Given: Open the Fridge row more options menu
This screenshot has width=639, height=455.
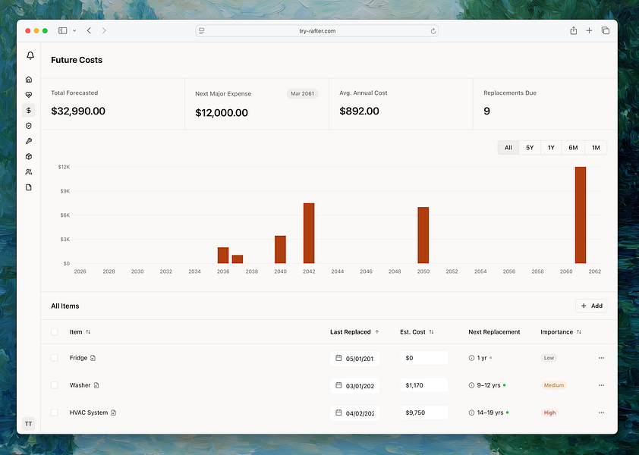Looking at the screenshot, I should [601, 358].
